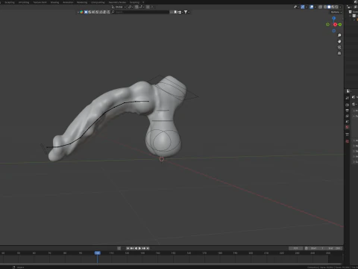Select material preview shading mode

point(333,7)
